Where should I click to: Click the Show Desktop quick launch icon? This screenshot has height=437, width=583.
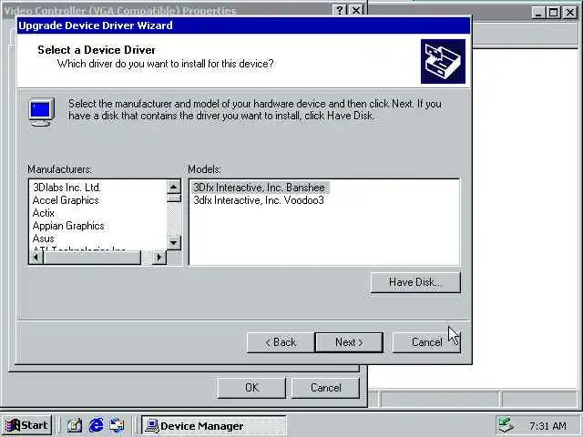(x=75, y=425)
